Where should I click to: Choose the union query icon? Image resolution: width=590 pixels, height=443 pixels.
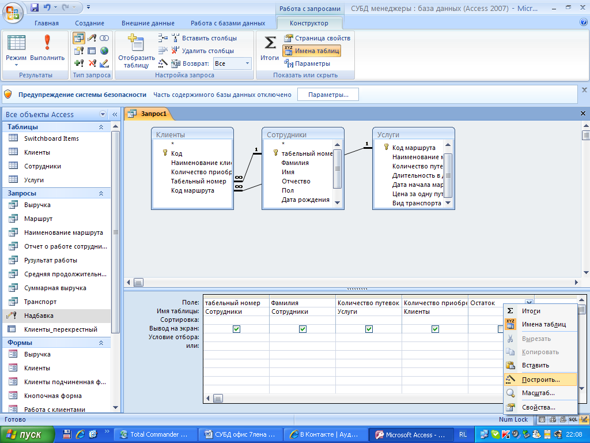(104, 38)
